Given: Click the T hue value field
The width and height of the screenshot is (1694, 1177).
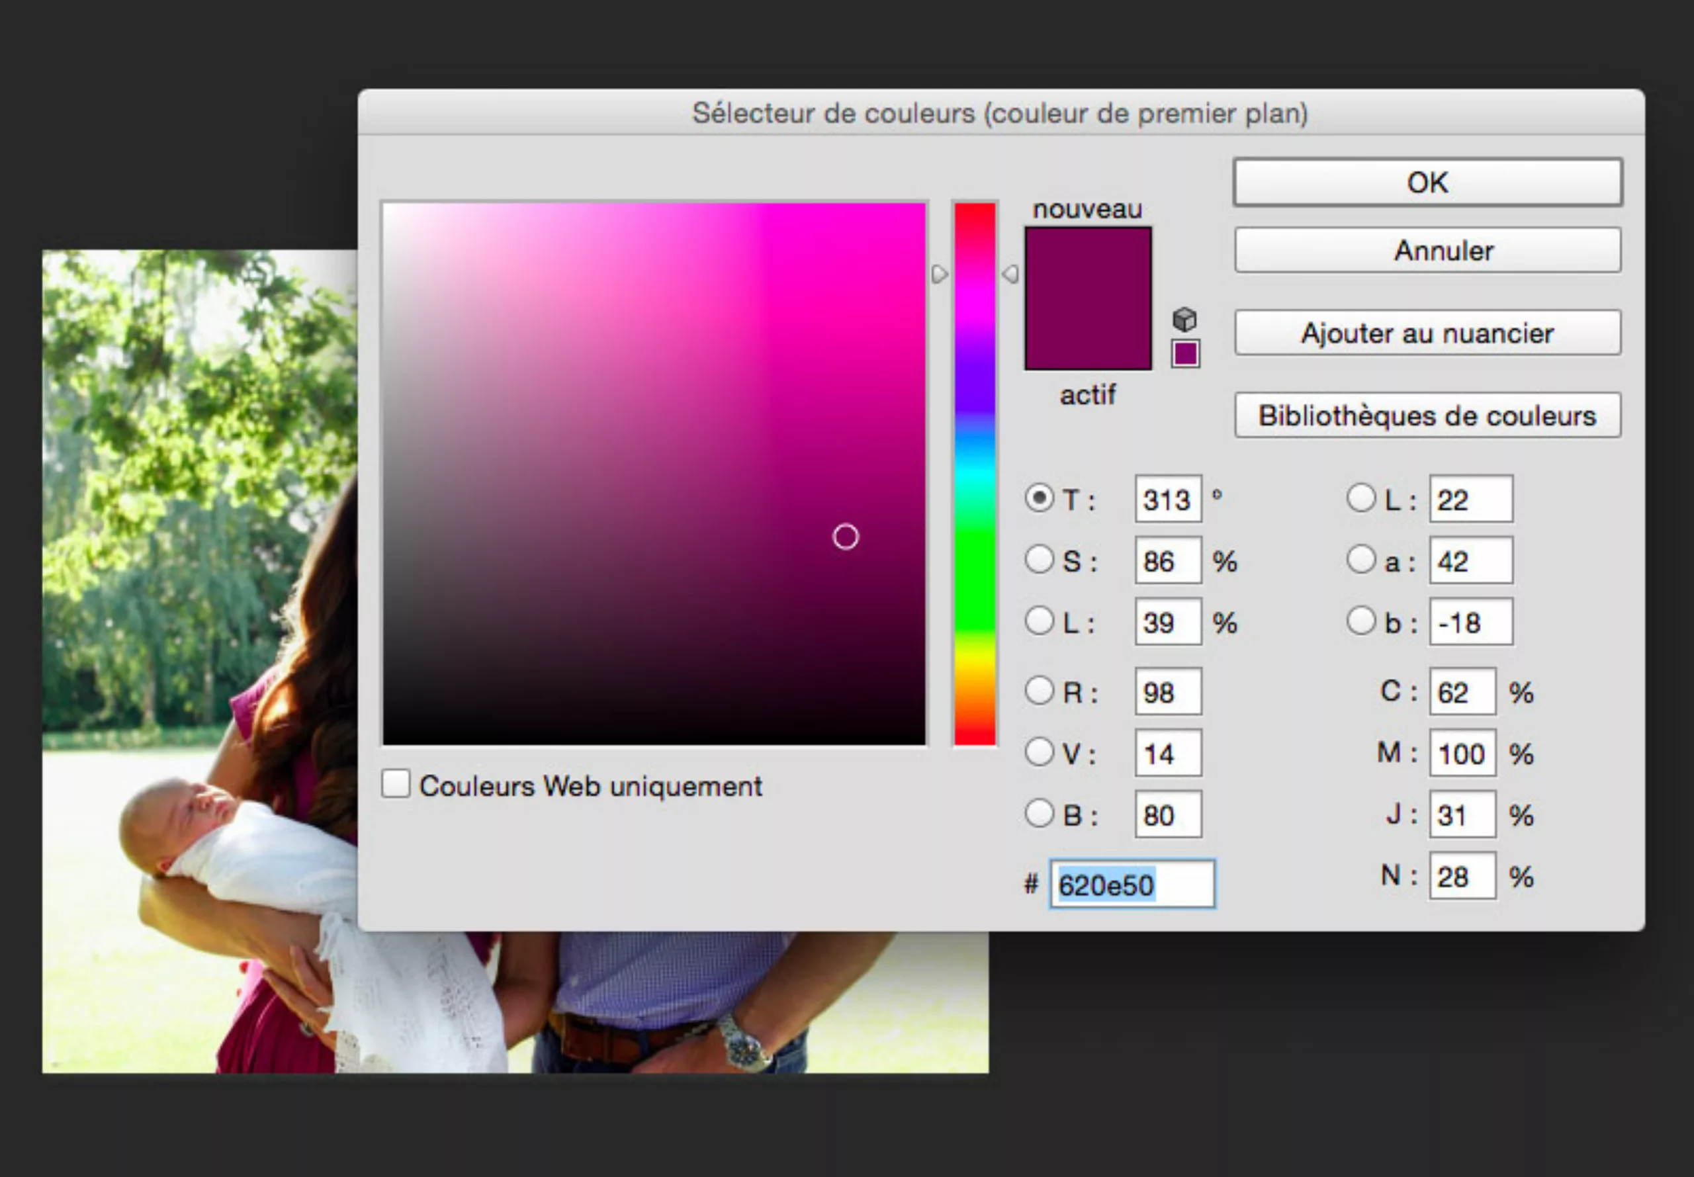Looking at the screenshot, I should (x=1167, y=500).
